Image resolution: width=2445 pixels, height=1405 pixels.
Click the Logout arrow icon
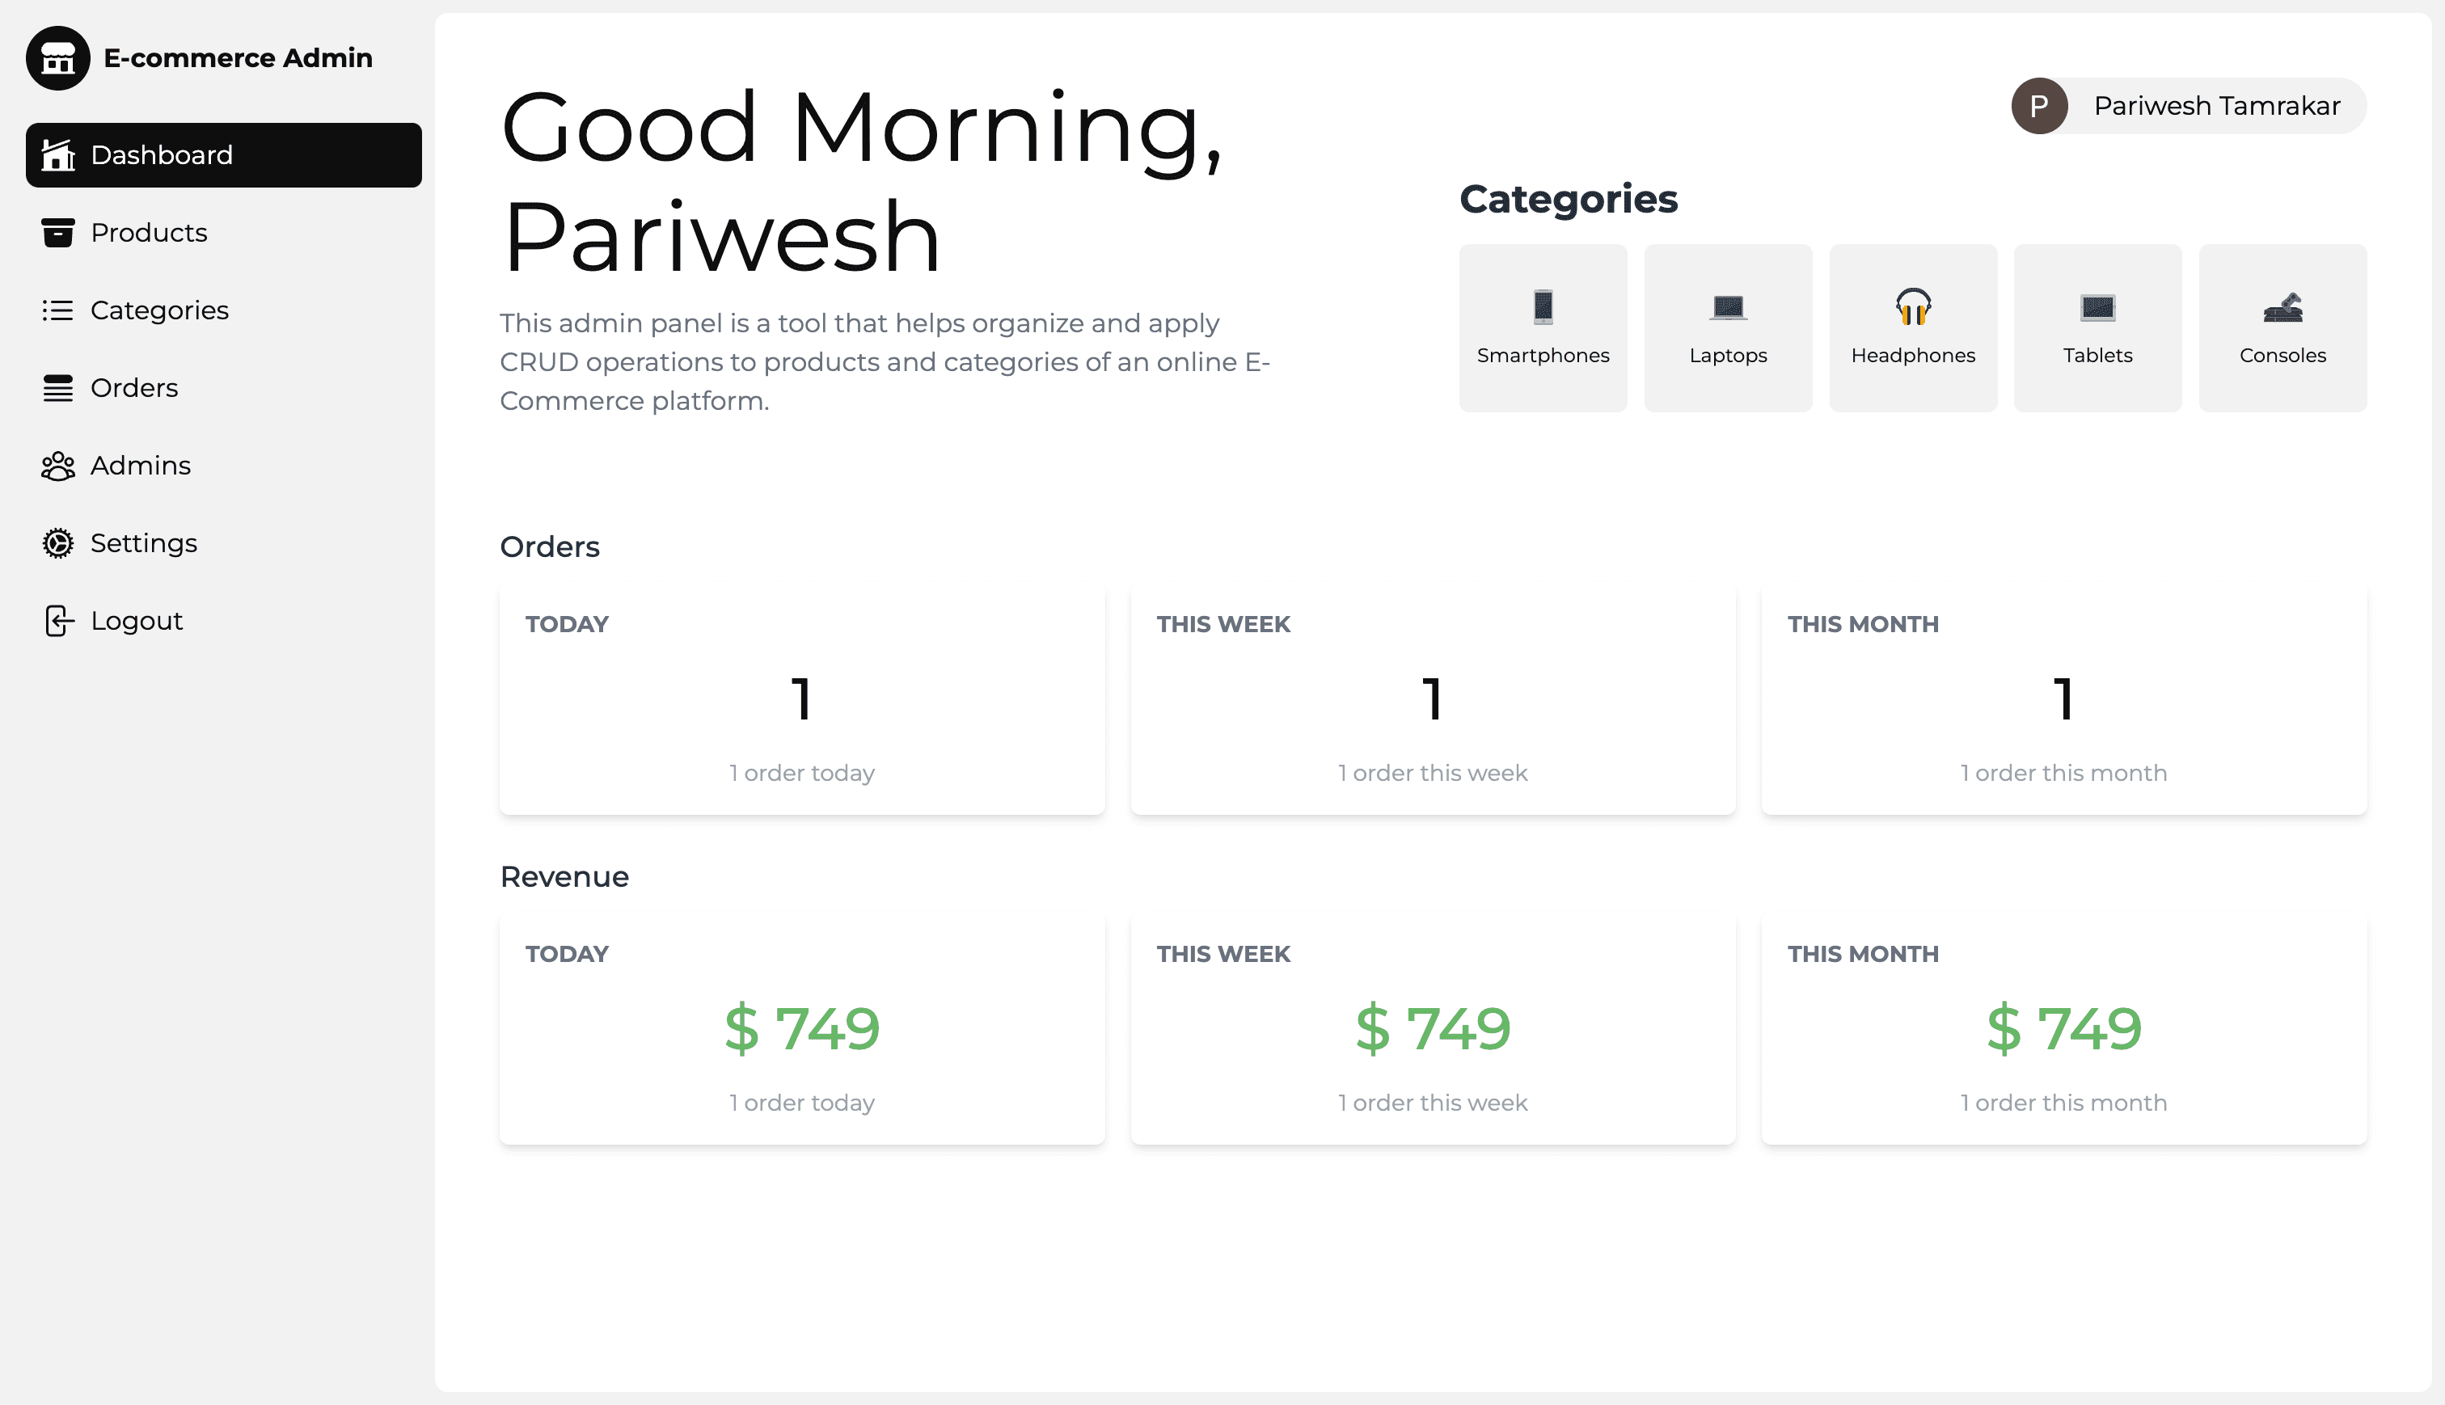tap(58, 621)
